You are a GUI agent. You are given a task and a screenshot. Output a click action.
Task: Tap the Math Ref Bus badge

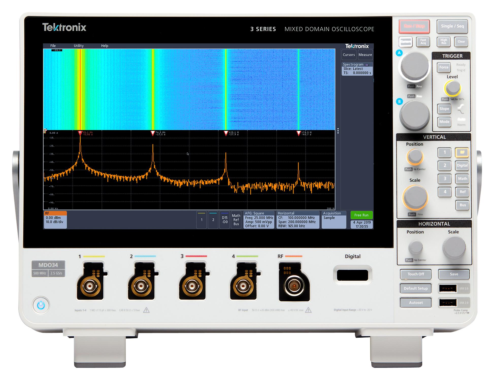point(236,220)
